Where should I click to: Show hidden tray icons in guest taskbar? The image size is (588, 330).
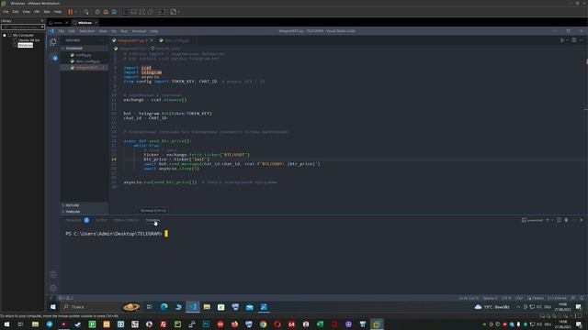pyautogui.click(x=518, y=307)
